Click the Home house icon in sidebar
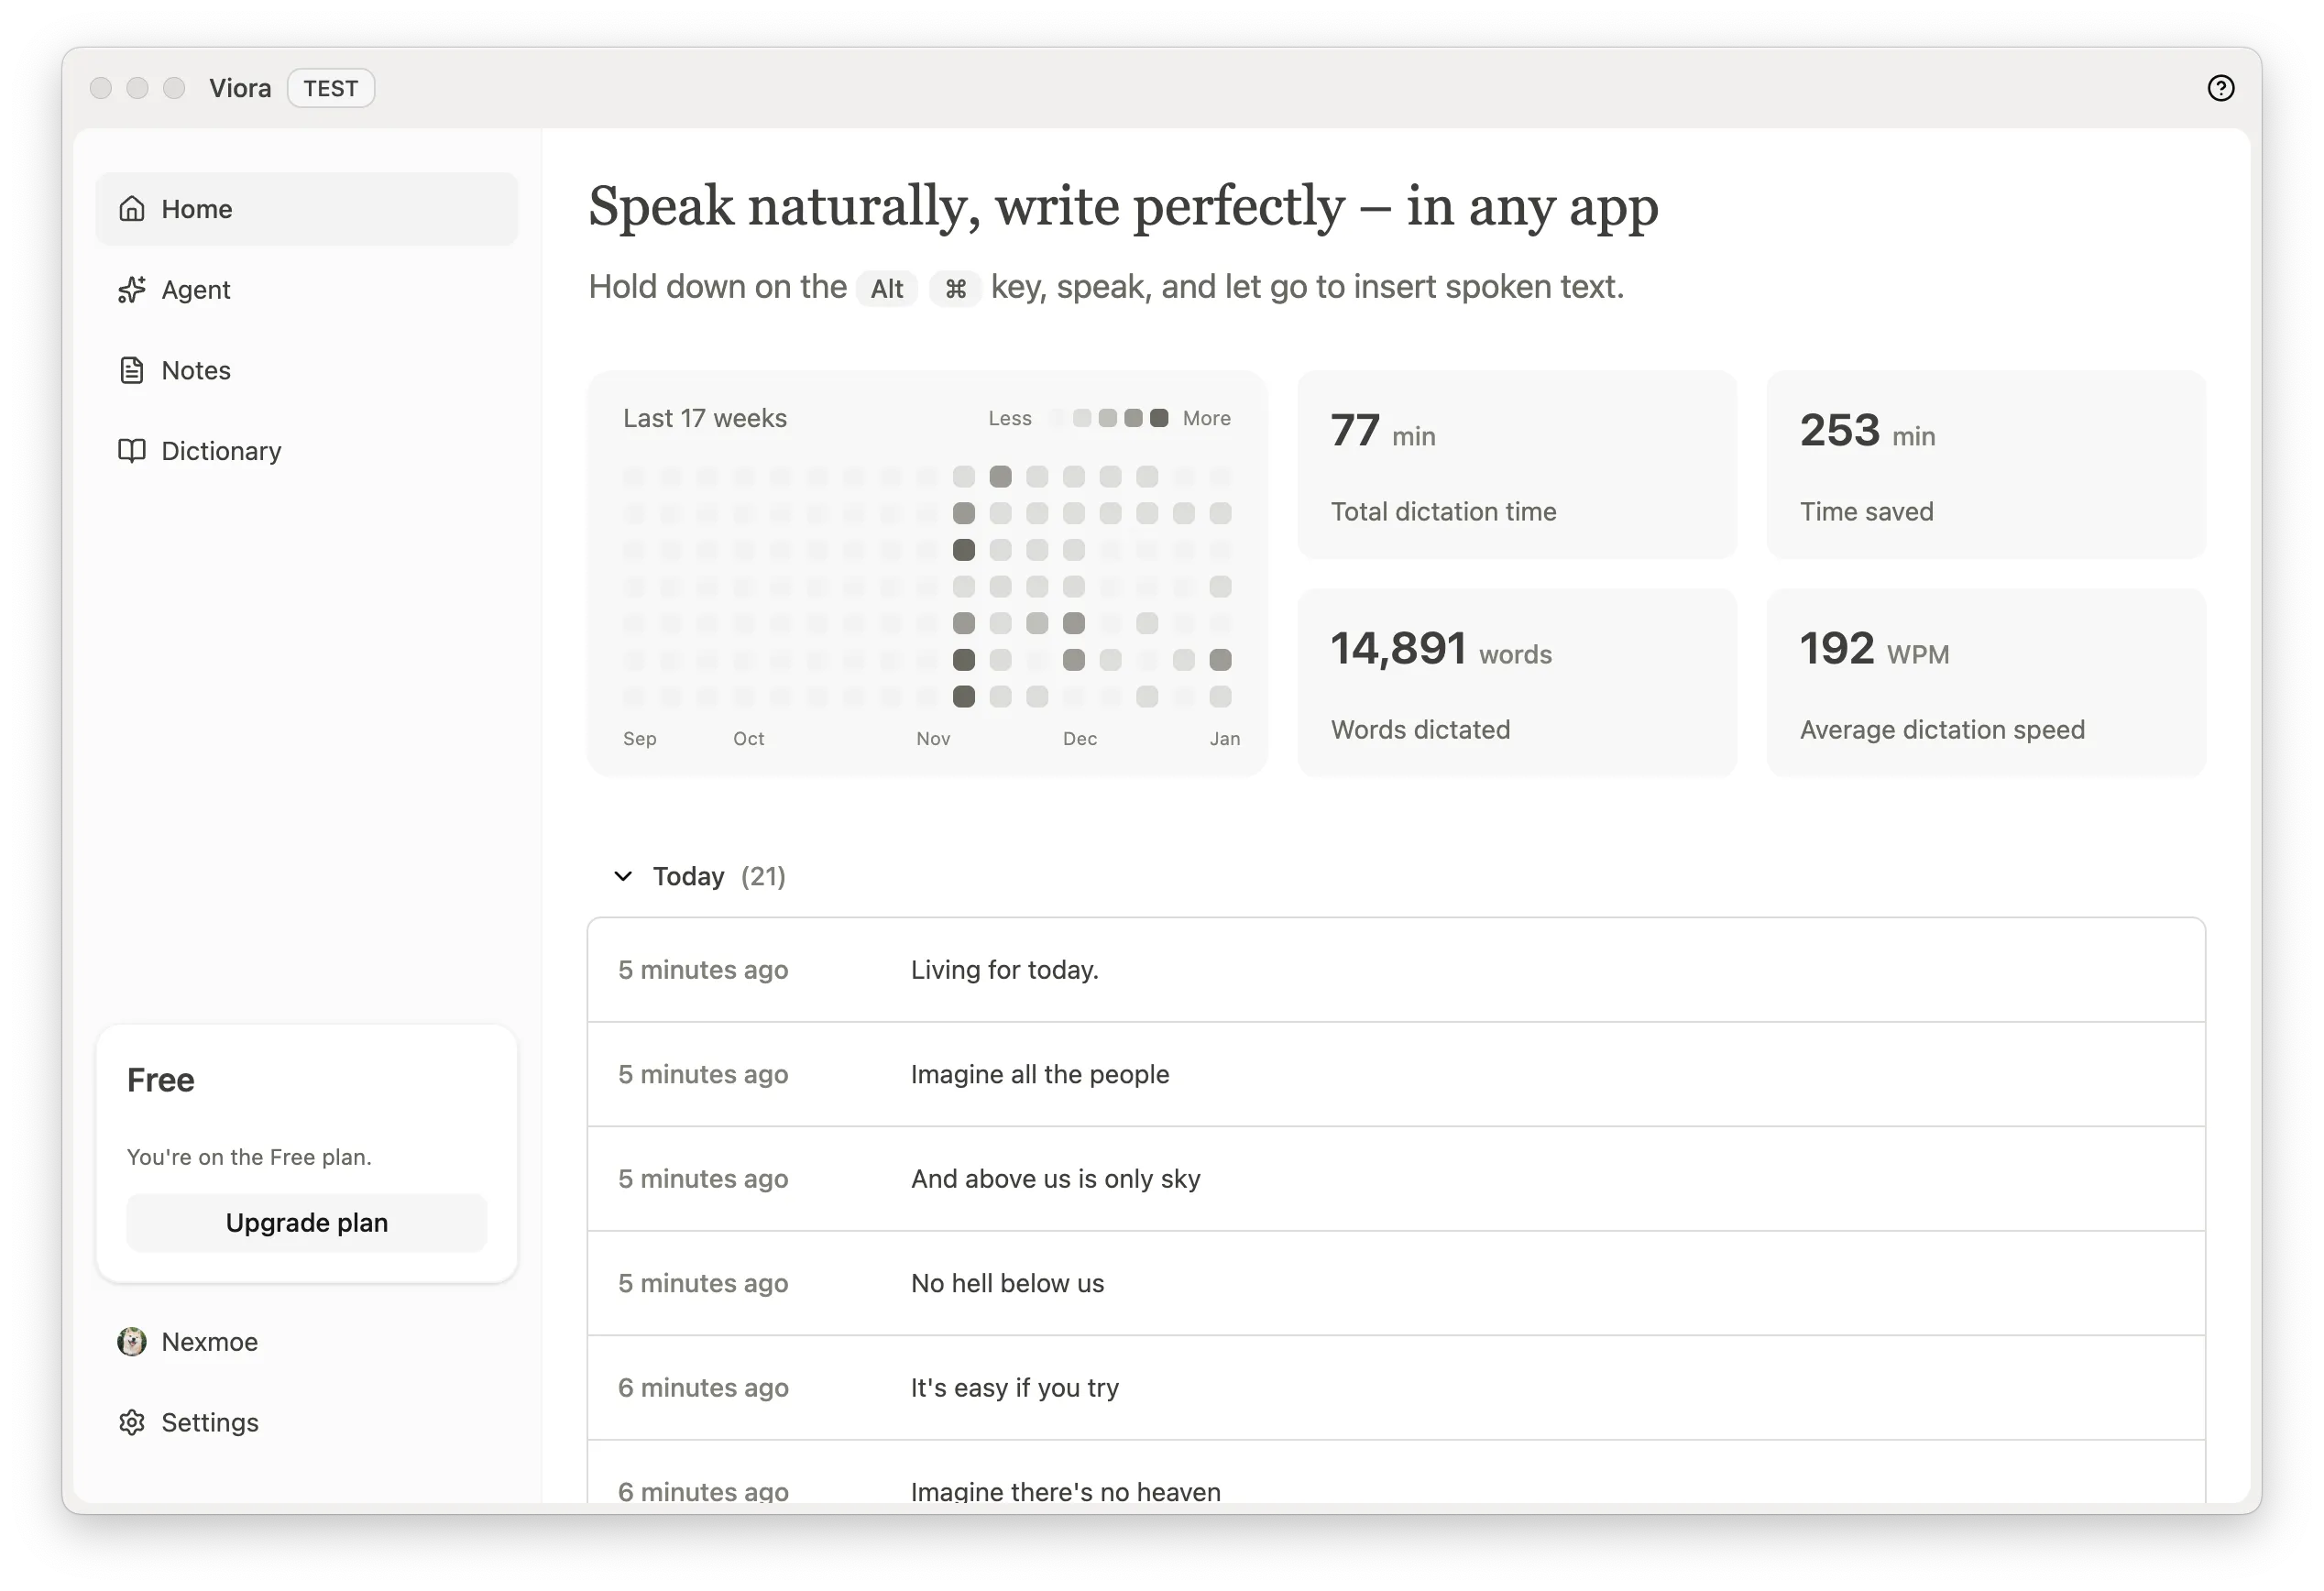2324x1591 pixels. (132, 208)
